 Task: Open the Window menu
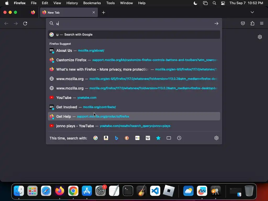pyautogui.click(x=126, y=3)
